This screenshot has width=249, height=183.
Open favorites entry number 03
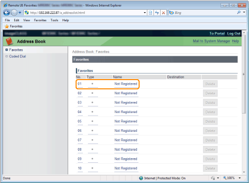click(80, 102)
